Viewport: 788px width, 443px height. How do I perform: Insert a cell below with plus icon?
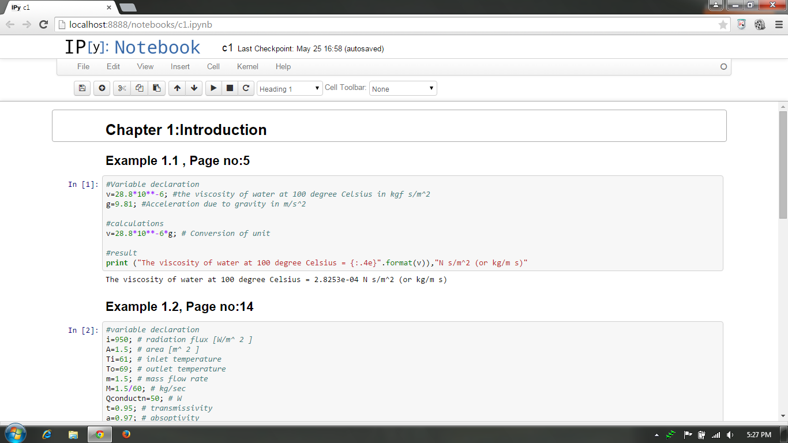tap(102, 88)
